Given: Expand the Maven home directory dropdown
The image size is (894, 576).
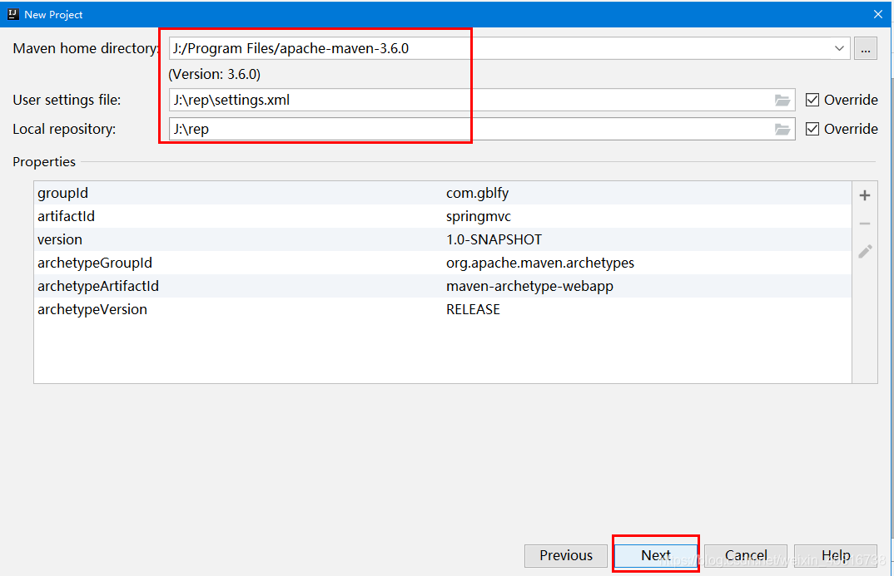Looking at the screenshot, I should [839, 48].
